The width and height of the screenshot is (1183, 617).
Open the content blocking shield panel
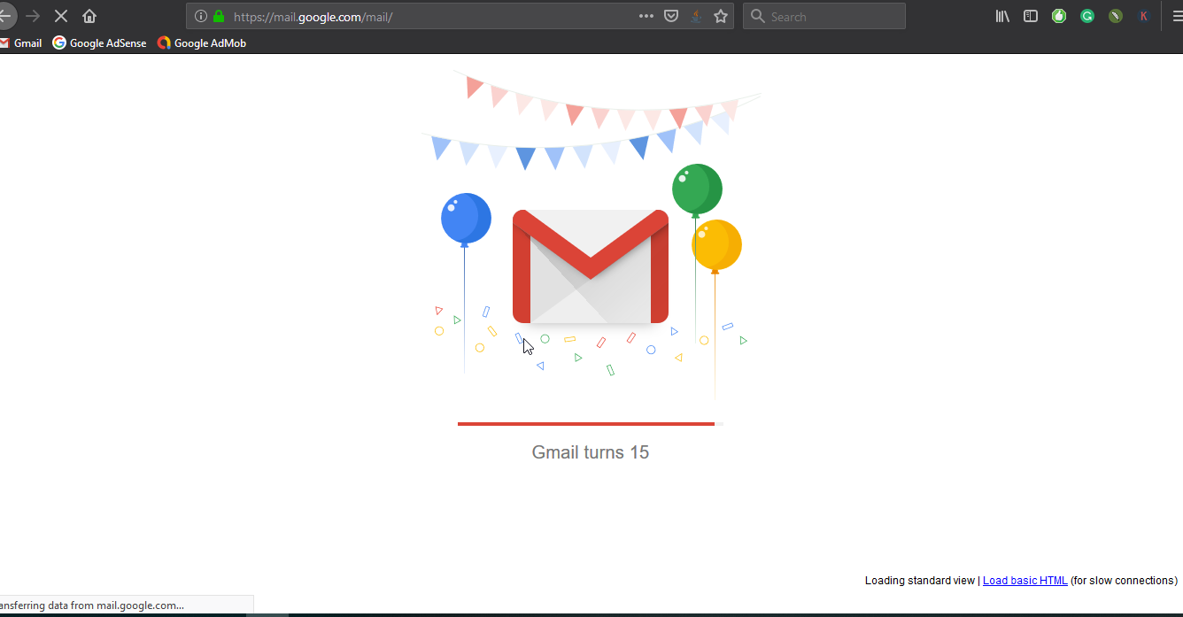tap(671, 16)
